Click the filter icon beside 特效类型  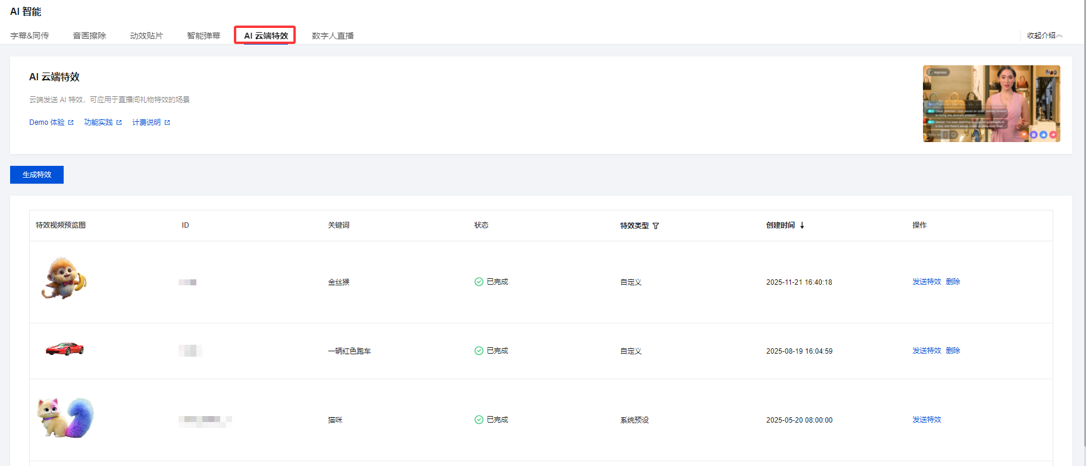coord(656,226)
